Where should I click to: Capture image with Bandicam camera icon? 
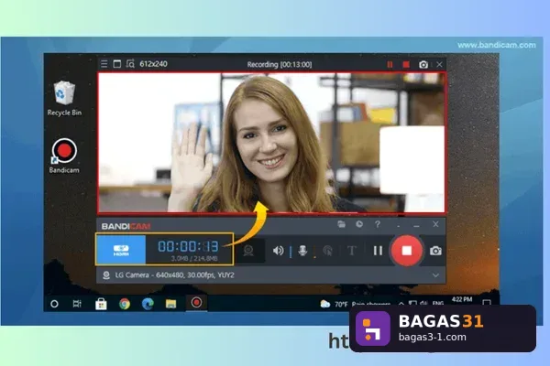[x=435, y=251]
